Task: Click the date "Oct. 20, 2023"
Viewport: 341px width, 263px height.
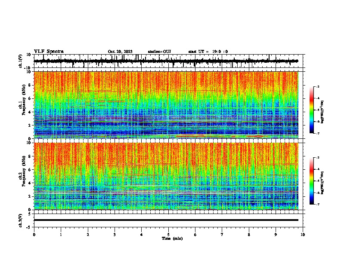Action: click(120, 52)
